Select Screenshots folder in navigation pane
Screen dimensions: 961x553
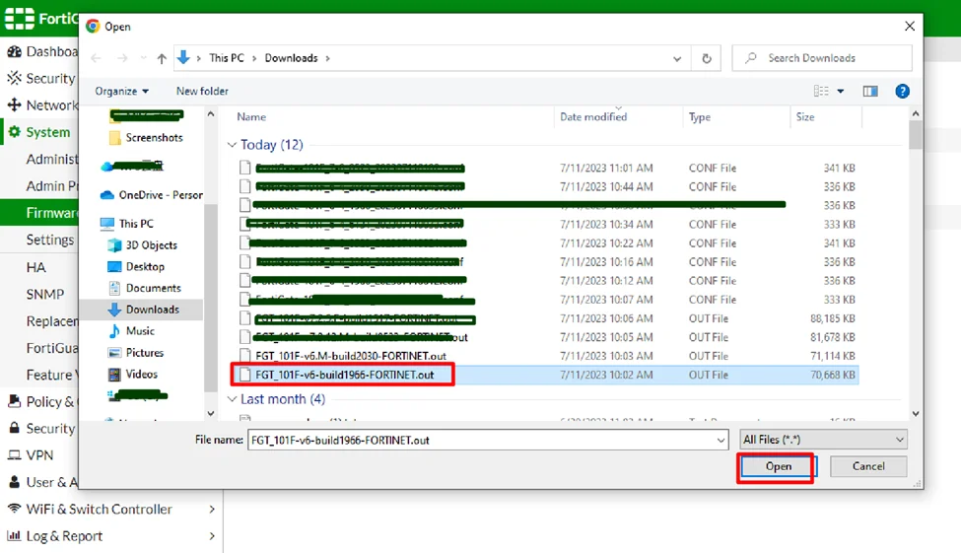[146, 137]
